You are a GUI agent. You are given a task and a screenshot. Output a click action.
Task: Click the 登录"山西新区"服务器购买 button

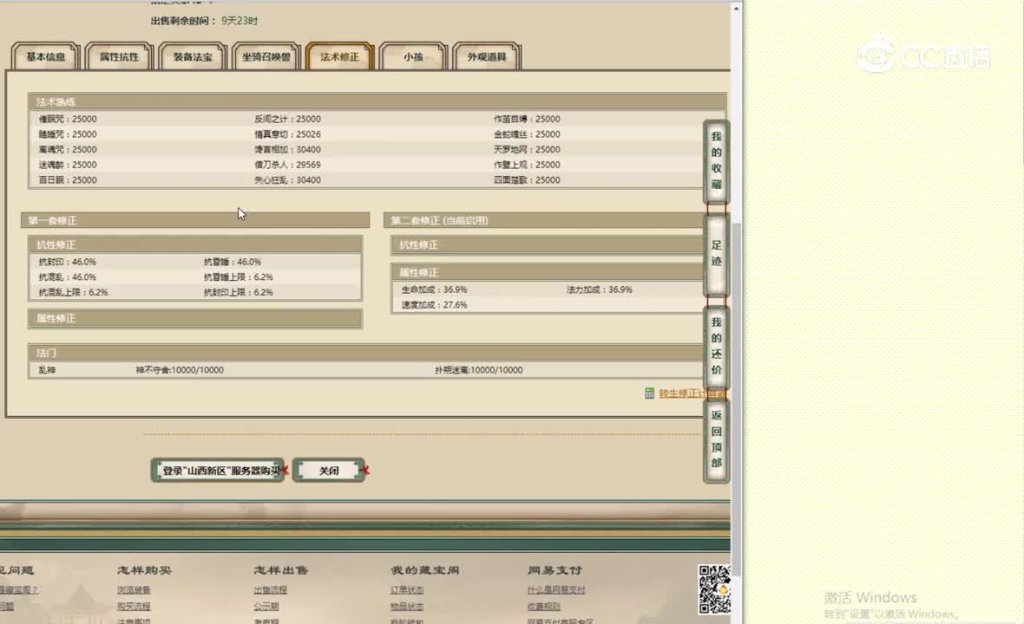[x=218, y=470]
